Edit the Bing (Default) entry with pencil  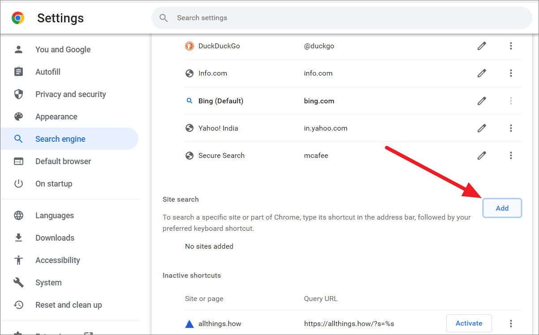pos(482,101)
